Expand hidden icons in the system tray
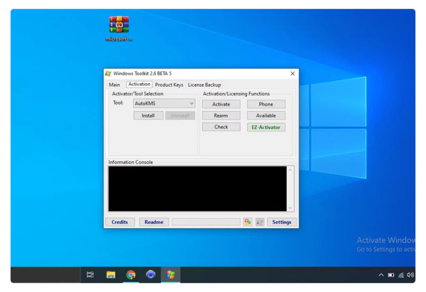This screenshot has height=292, width=426. [381, 275]
